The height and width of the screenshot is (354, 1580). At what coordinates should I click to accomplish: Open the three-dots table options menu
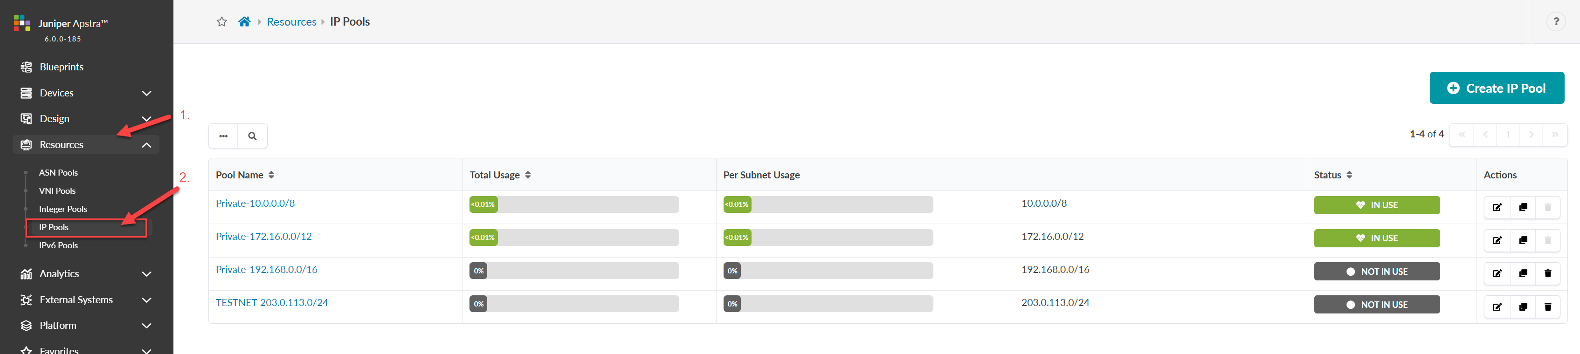pos(223,136)
